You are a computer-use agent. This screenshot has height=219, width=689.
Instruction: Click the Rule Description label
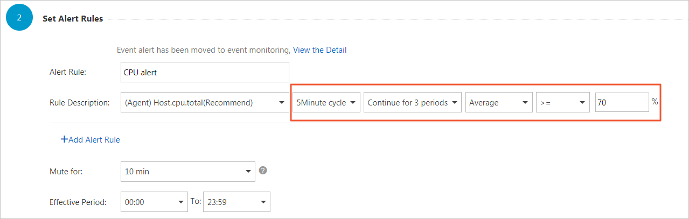click(x=80, y=103)
